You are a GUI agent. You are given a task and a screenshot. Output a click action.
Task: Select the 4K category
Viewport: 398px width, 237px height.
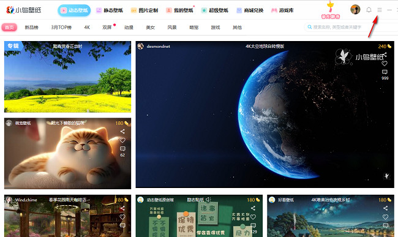pos(87,27)
